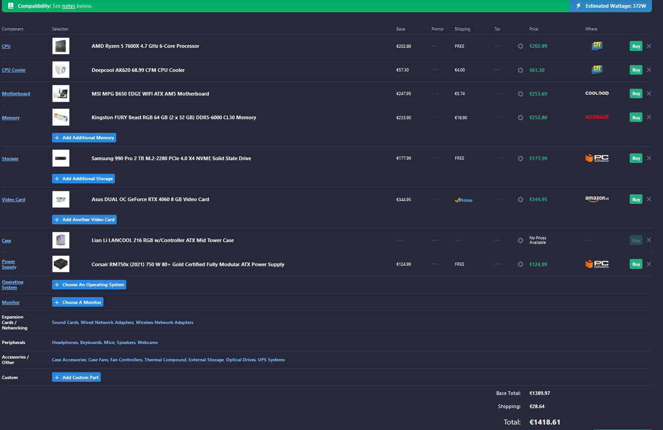Buy the Corsair RM750x power supply
The height and width of the screenshot is (430, 663).
(x=636, y=264)
